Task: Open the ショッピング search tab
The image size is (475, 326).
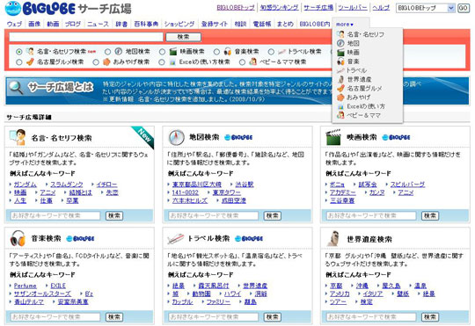Action: 179,24
